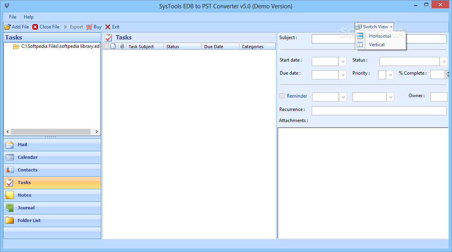Choose Vertical from Switch View menu
Viewport: 452px width, 252px height.
click(x=380, y=44)
